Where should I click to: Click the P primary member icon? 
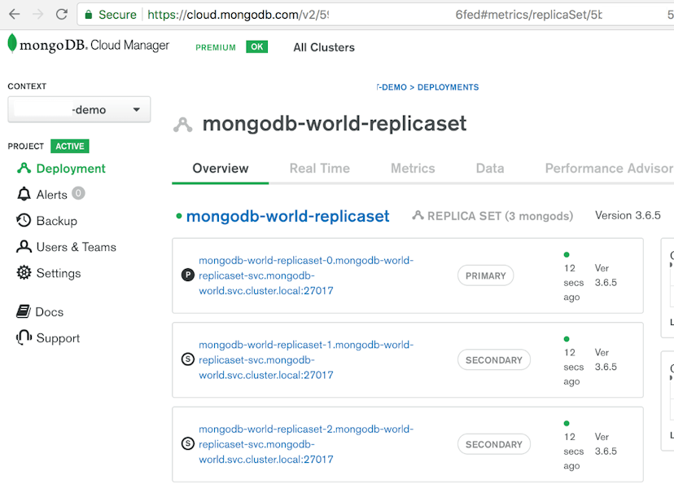[188, 275]
